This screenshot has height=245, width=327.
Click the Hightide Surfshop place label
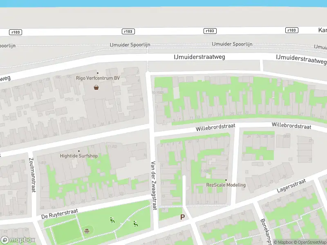(x=78, y=156)
